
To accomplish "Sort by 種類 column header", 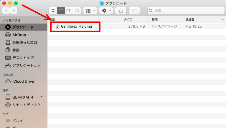I will pos(165,19).
